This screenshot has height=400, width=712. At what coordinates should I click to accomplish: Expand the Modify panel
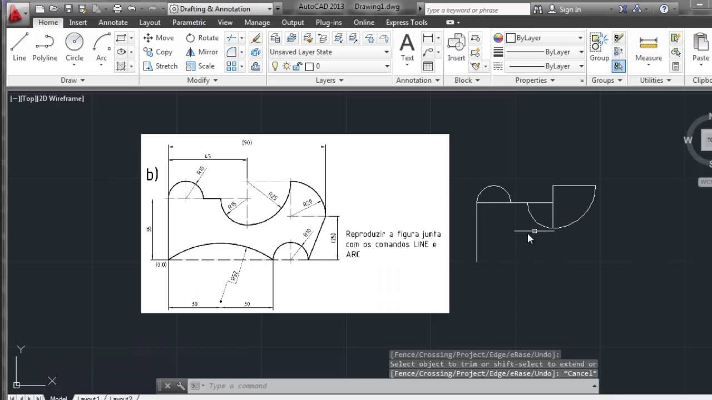(202, 80)
